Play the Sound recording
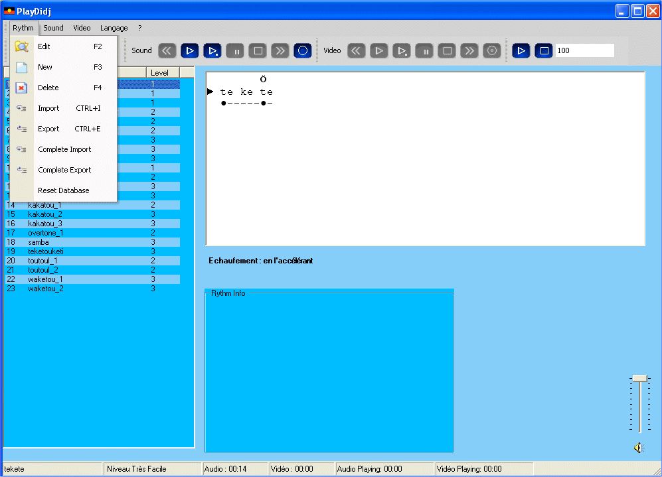Image resolution: width=662 pixels, height=477 pixels. [189, 51]
